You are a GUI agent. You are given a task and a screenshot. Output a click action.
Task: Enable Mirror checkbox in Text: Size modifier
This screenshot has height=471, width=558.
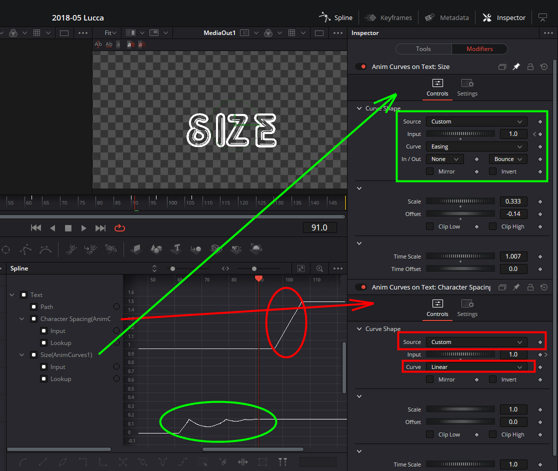click(430, 171)
